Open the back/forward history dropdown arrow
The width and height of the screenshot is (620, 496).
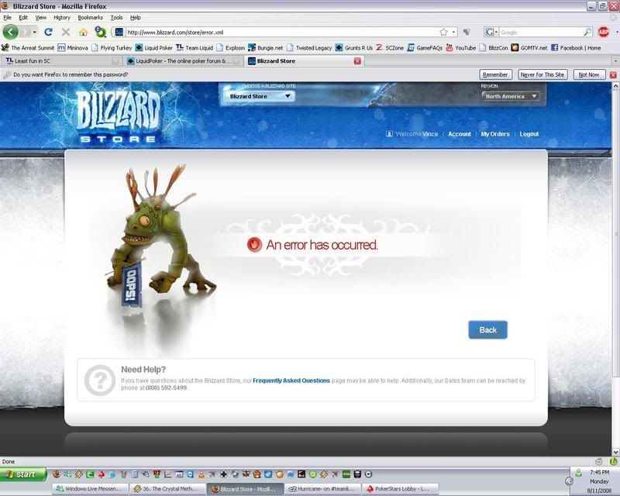click(35, 32)
